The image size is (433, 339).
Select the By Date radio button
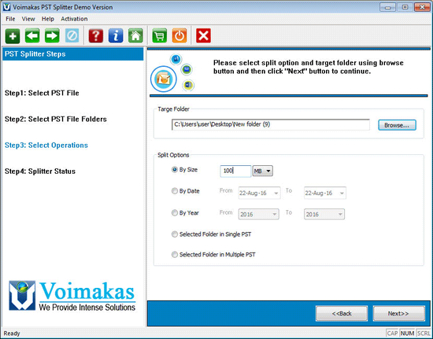click(x=174, y=191)
